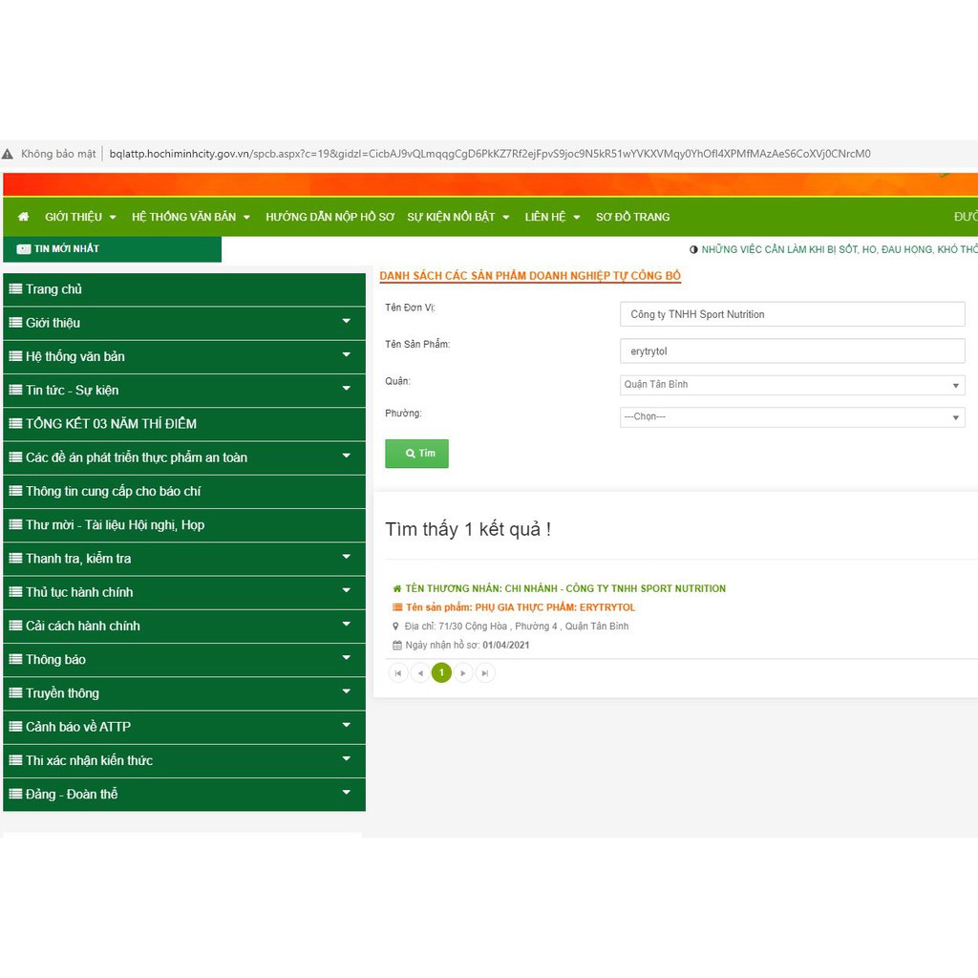Click the Tên Đơn Vị input field
The width and height of the screenshot is (978, 978).
[792, 314]
